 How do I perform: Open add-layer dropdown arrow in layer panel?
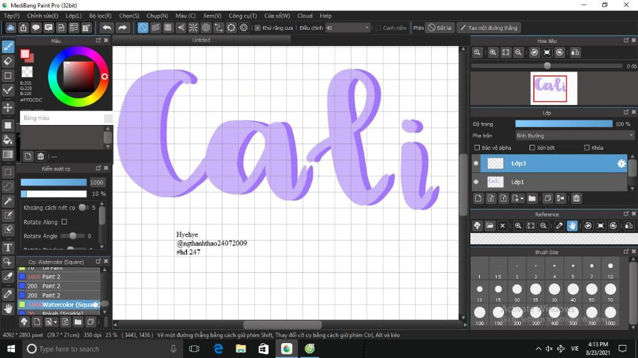(x=521, y=198)
